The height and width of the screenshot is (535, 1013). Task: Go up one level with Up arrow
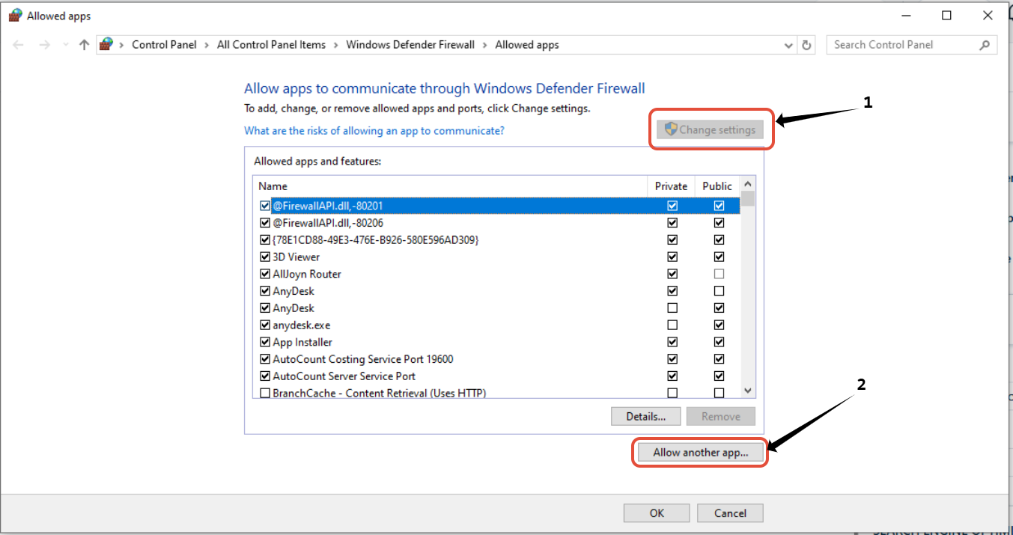84,45
